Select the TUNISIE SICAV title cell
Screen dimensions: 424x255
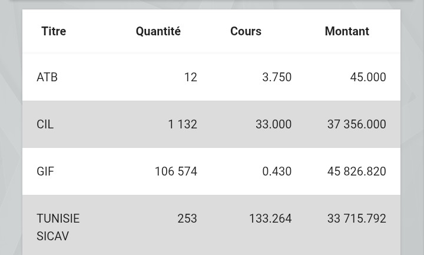click(x=58, y=227)
